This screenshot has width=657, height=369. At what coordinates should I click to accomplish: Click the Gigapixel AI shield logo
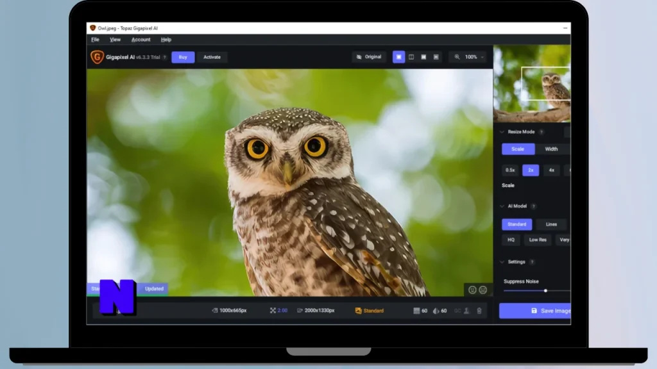point(97,57)
